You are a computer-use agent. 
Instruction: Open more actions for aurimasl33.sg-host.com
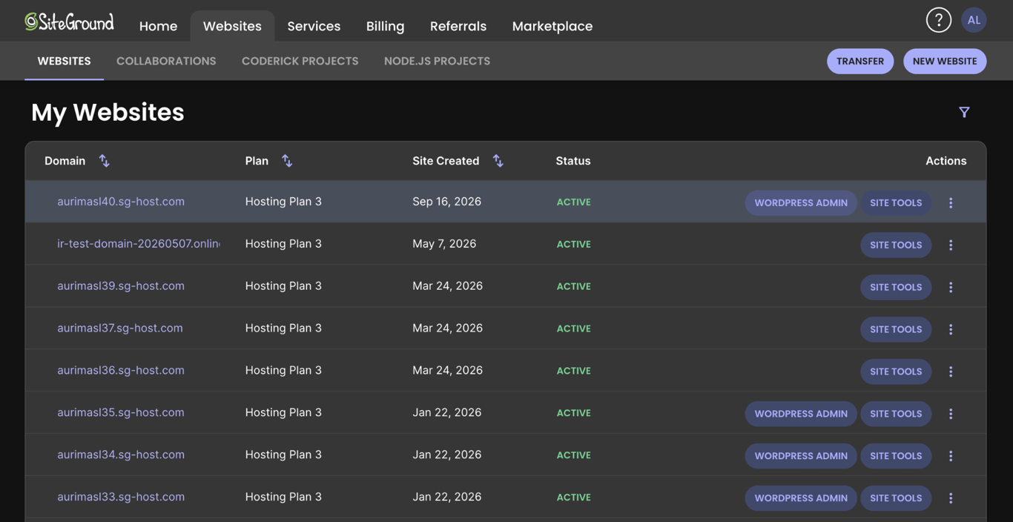coord(951,498)
